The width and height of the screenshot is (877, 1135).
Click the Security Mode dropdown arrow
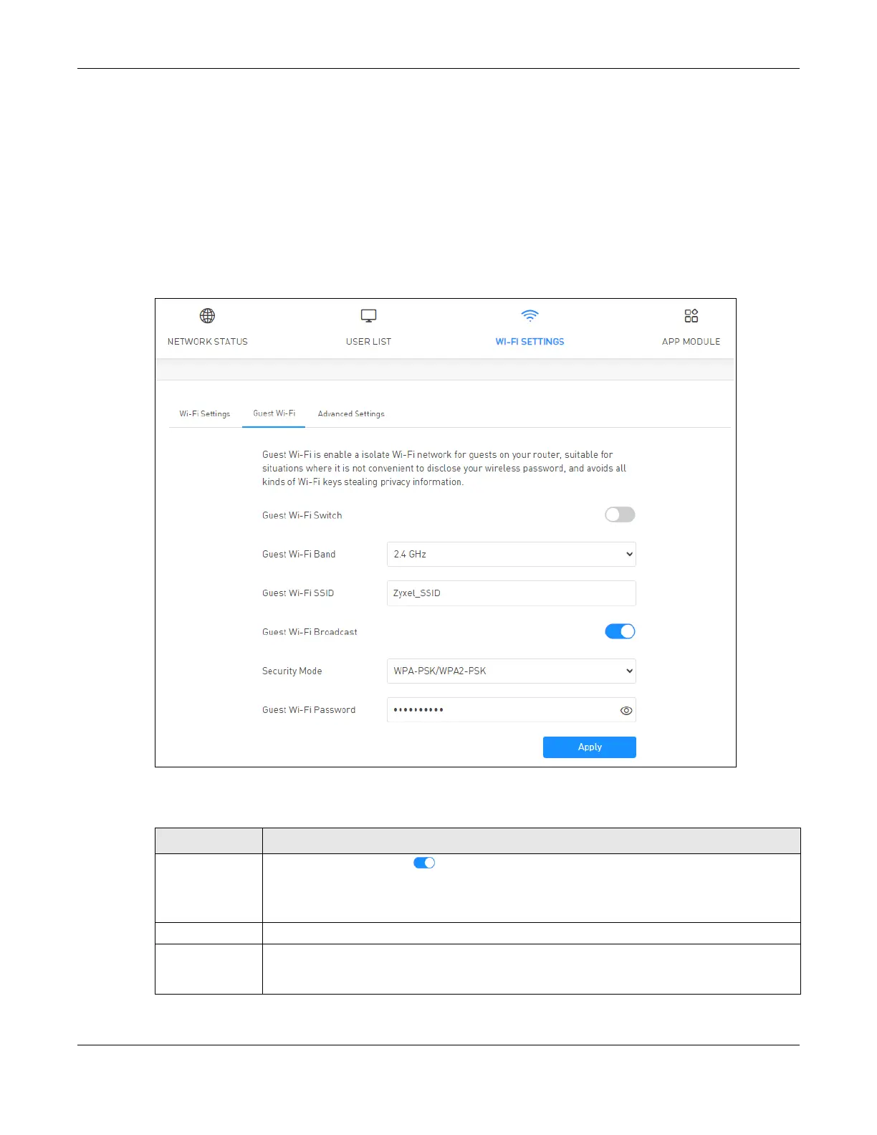[x=629, y=671]
